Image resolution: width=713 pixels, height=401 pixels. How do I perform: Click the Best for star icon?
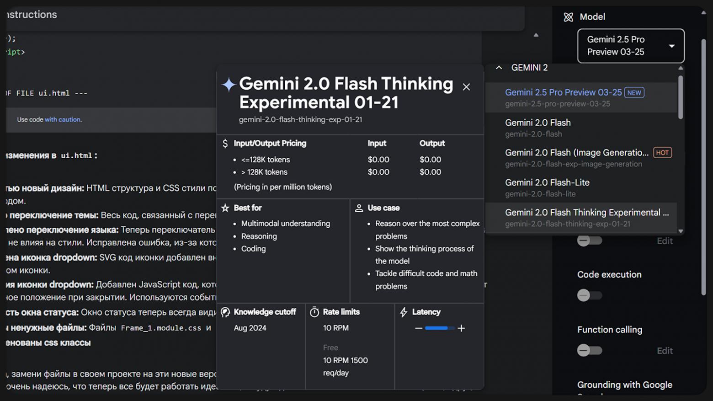coord(225,208)
